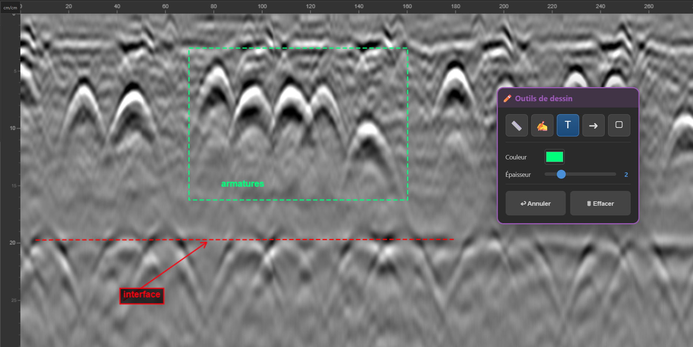693x347 pixels.
Task: Click the trash icon inside the Effacer button
Action: [590, 203]
